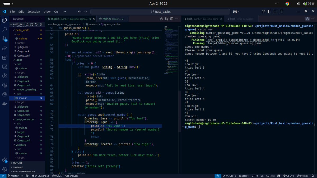Open Explorer views and more actions menu
Screen dimensions: 317x178
41,19
